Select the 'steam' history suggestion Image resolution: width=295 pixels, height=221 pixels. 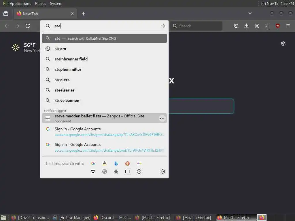104,49
